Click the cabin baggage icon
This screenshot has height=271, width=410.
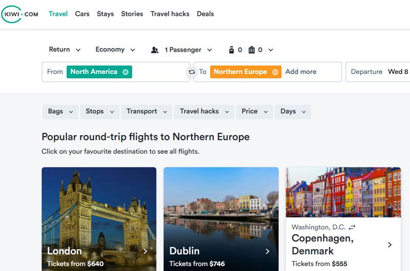232,50
